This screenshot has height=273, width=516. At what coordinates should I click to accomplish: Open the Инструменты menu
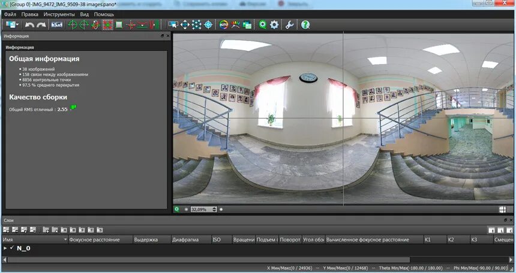59,14
